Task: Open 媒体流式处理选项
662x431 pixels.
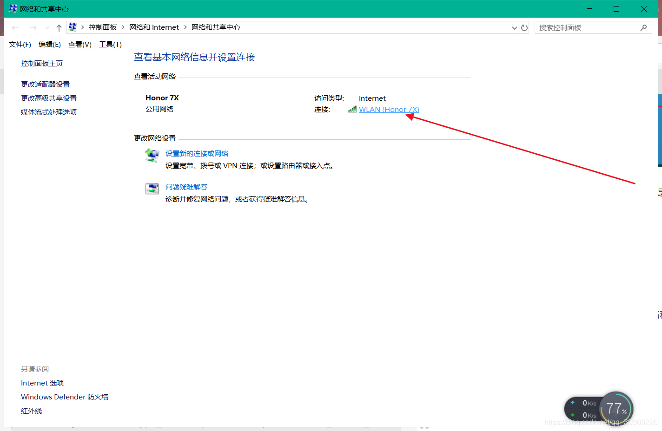Action: point(49,112)
